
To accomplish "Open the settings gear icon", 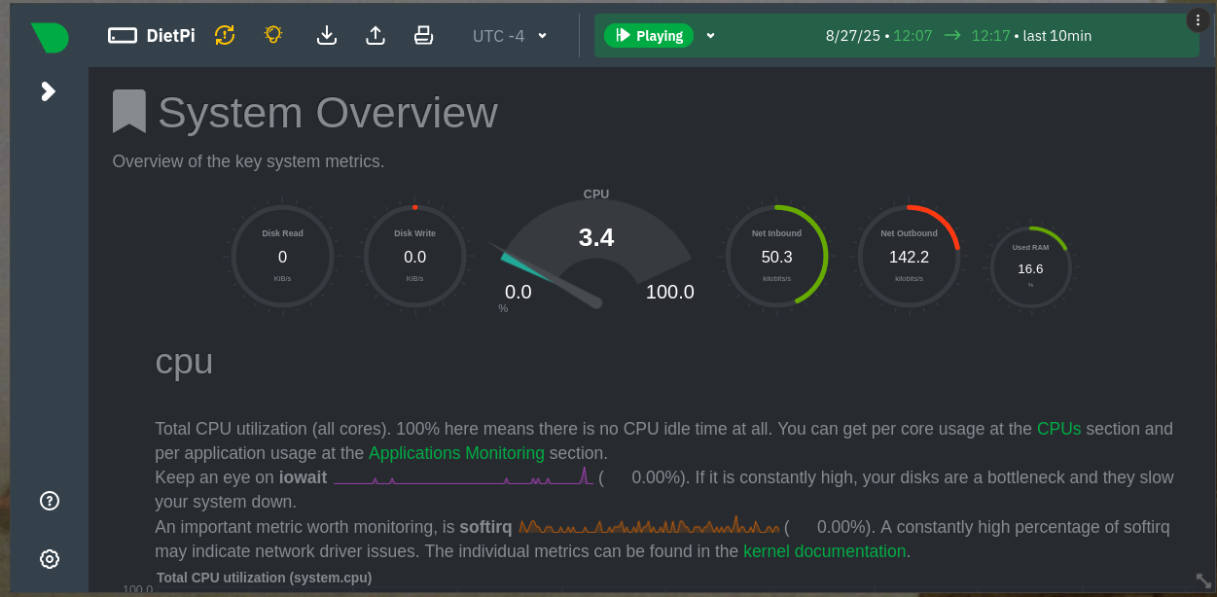I will (x=50, y=559).
